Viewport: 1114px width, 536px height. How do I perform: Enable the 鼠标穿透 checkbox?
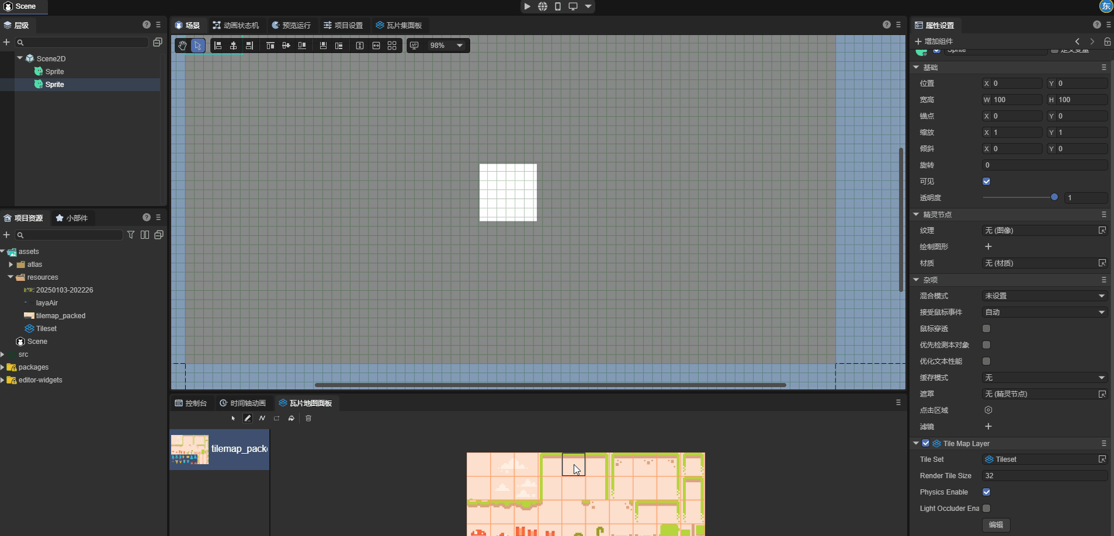[x=987, y=329]
